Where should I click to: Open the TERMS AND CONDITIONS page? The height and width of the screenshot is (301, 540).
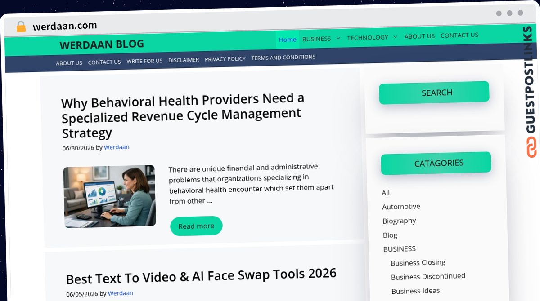[283, 58]
